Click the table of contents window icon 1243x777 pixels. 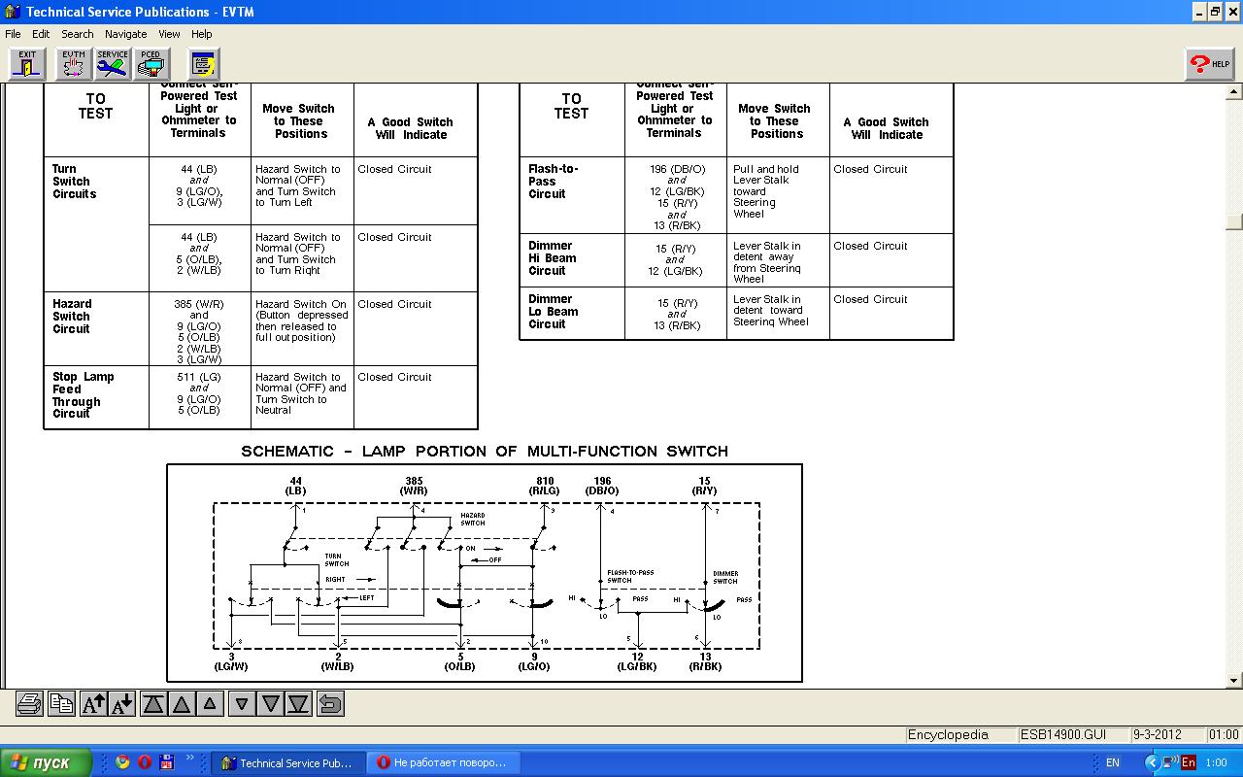pos(203,64)
